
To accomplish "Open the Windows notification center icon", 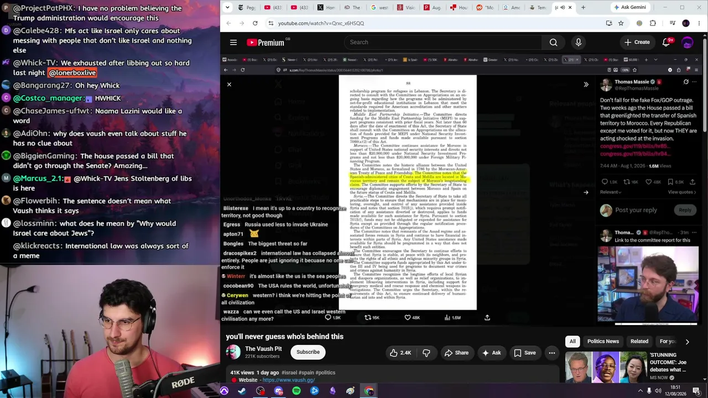I will (x=696, y=391).
